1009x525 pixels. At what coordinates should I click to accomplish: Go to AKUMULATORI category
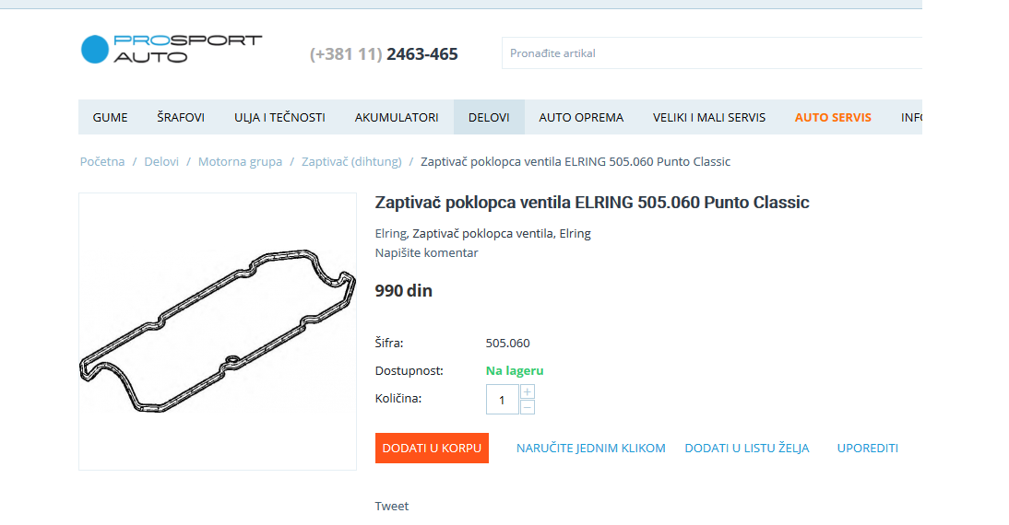point(397,118)
